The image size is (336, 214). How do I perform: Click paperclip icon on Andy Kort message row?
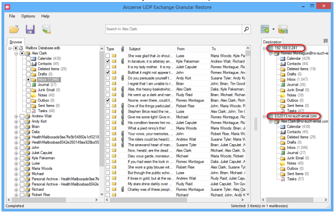coord(122,78)
